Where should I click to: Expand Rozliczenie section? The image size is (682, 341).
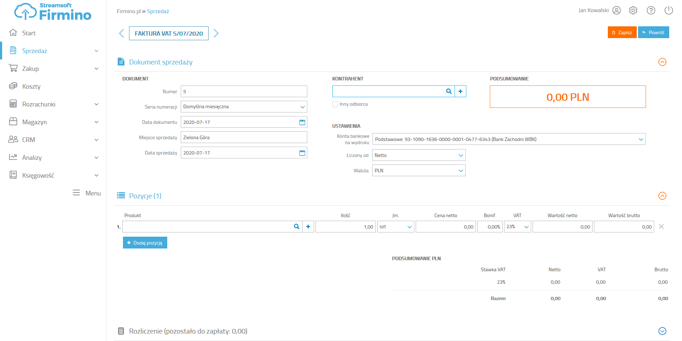click(x=662, y=331)
